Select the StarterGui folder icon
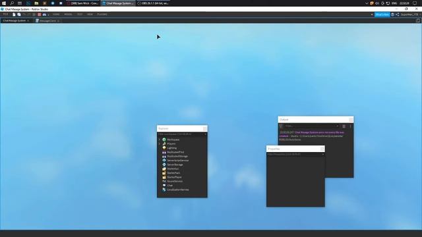 click(x=164, y=169)
